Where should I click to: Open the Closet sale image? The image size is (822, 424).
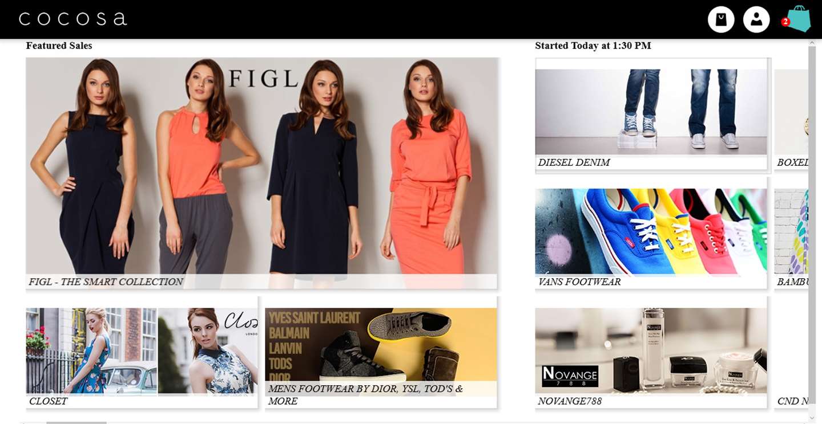142,351
